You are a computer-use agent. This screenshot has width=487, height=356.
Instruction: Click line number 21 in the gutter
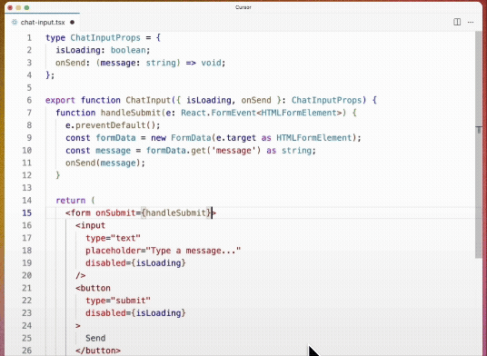26,288
